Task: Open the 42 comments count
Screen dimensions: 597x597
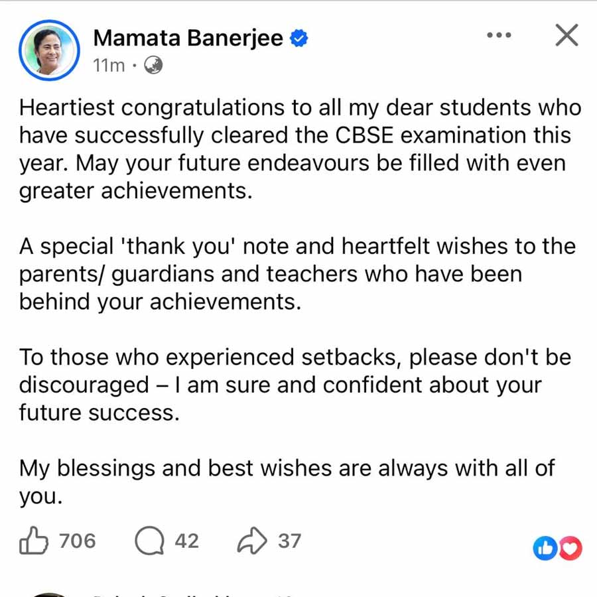Action: (186, 541)
